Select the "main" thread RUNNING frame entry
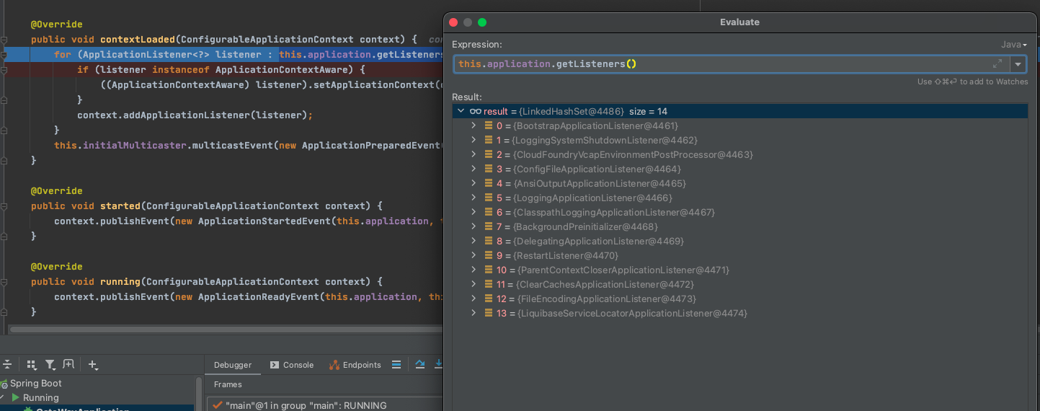The image size is (1040, 411). coord(306,405)
